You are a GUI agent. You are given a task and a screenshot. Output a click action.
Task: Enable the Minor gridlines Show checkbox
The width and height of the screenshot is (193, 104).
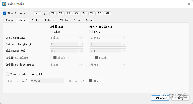(x=91, y=32)
